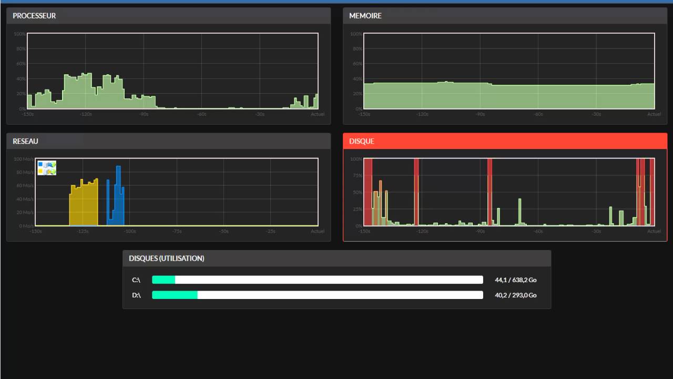Screen dimensions: 673x379
Task: Click the "100 Mo/s" axis label in Reseau
Action: click(24, 159)
